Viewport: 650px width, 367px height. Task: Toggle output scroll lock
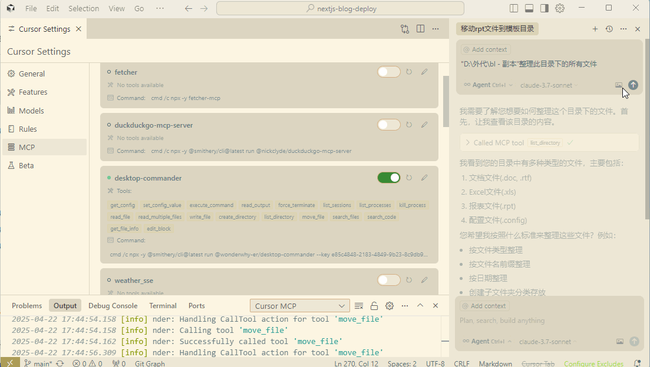374,306
